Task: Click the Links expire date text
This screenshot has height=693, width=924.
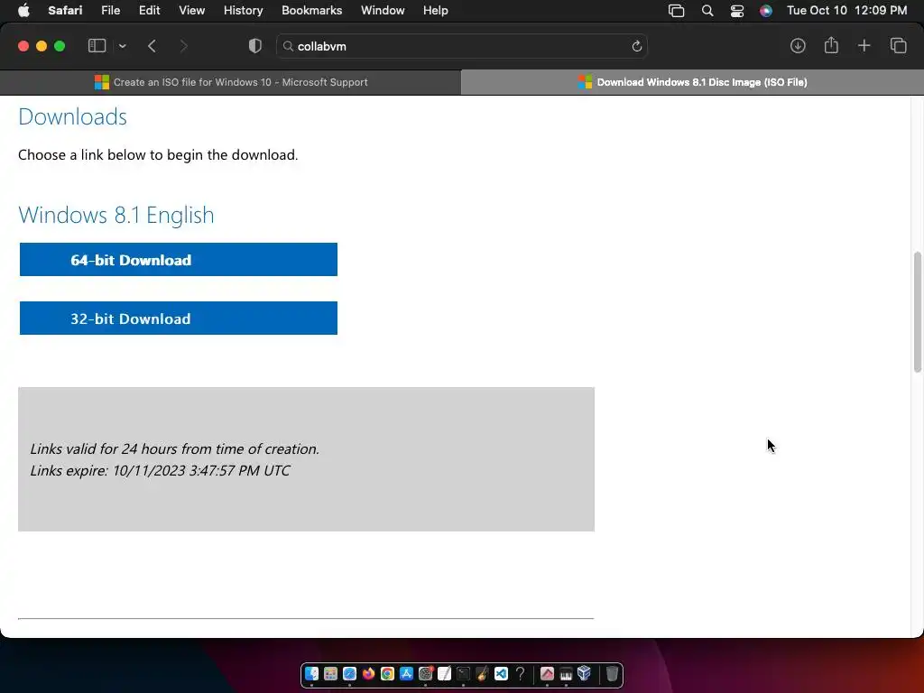Action: (x=160, y=470)
